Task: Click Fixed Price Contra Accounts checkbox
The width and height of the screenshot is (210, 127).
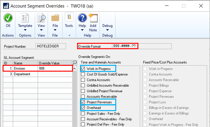Action: 145,74
